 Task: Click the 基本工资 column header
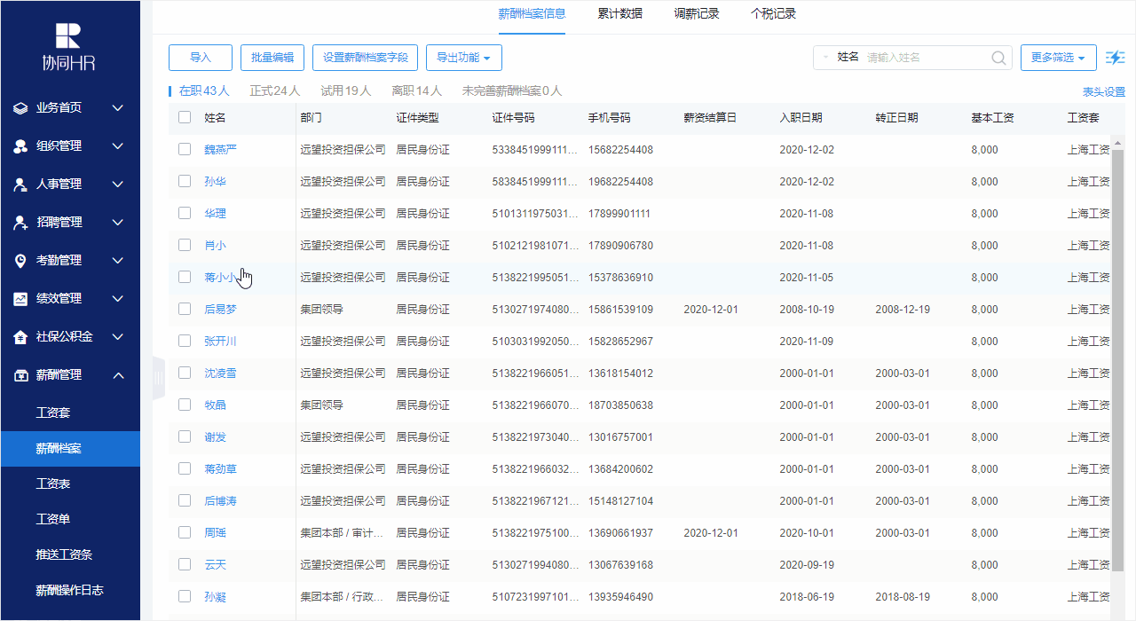992,117
